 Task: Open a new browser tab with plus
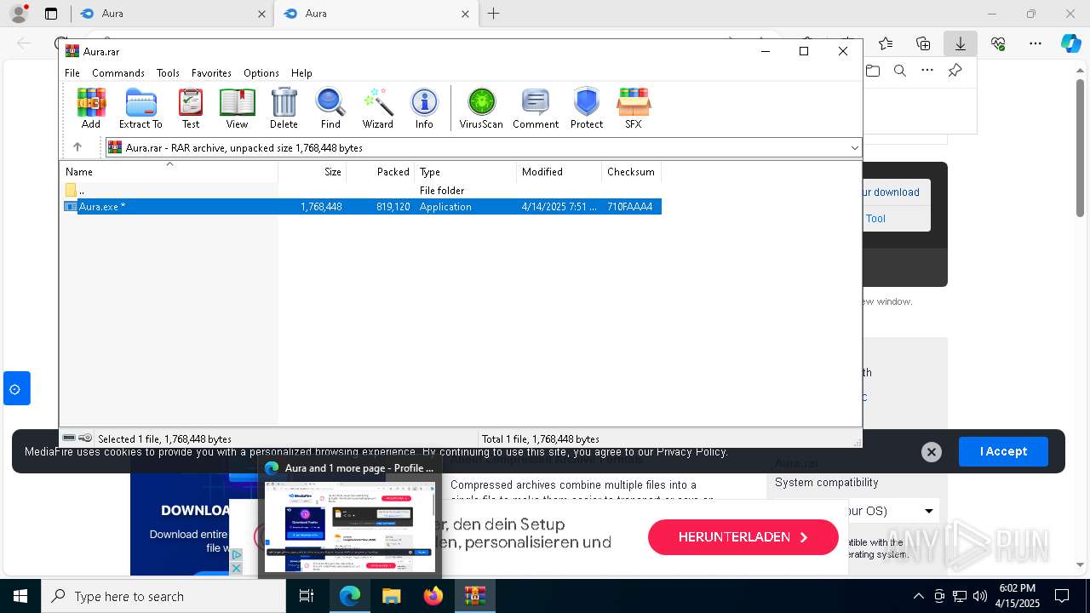494,14
